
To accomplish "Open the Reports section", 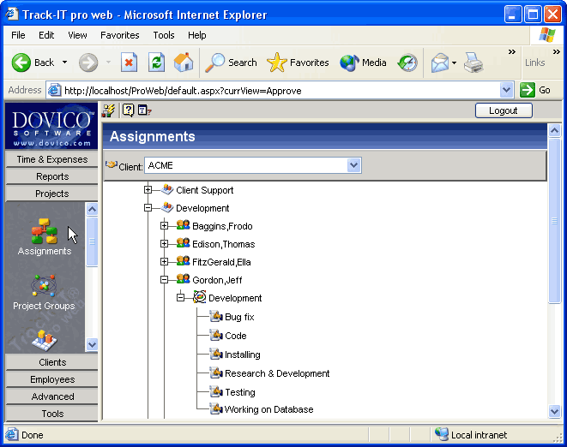I will [52, 176].
